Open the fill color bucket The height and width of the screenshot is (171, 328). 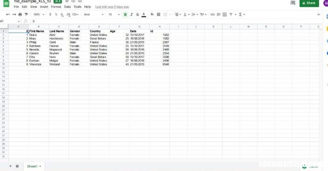point(152,14)
